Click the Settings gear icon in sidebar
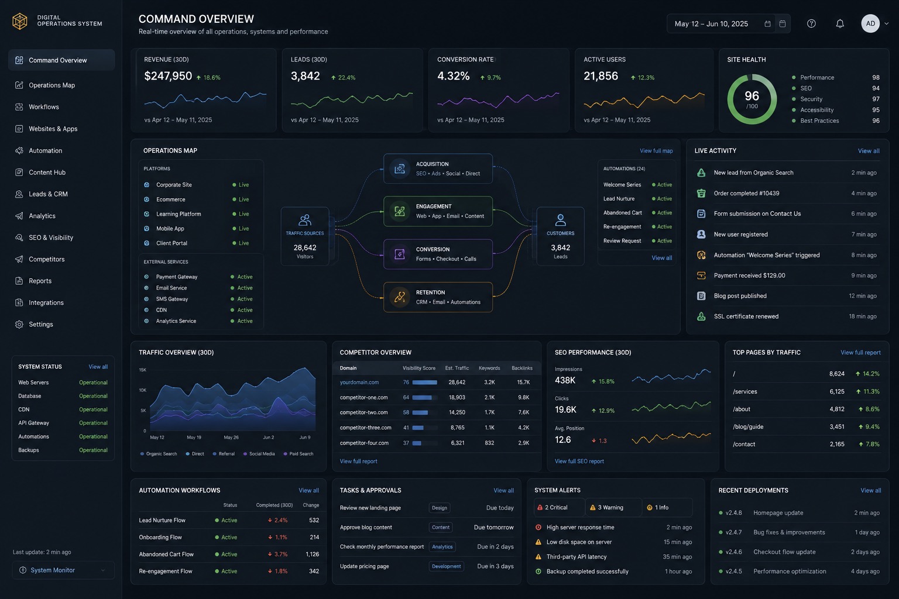The height and width of the screenshot is (599, 899). pos(19,324)
